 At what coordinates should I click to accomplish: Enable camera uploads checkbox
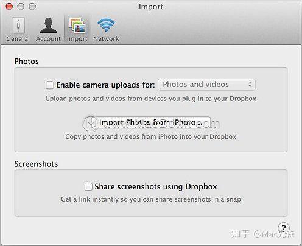pos(50,85)
